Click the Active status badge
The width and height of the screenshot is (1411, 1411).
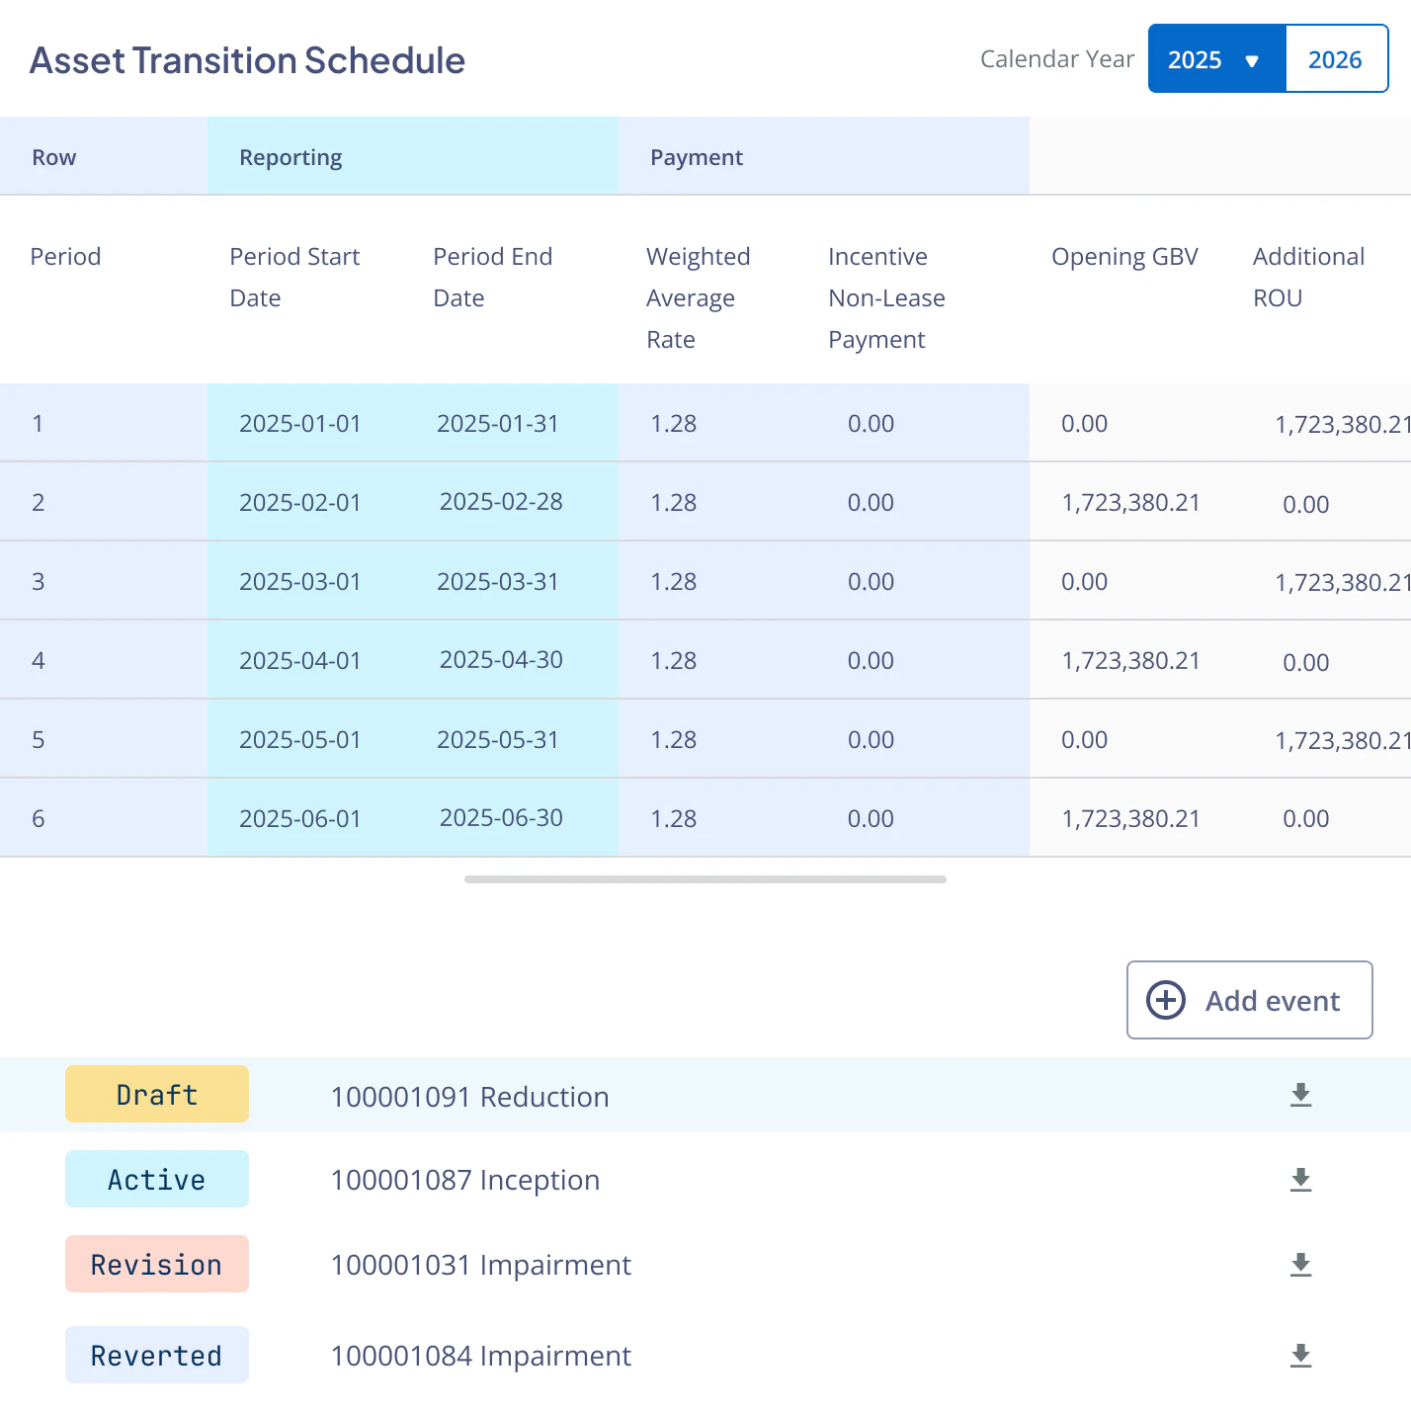(156, 1179)
